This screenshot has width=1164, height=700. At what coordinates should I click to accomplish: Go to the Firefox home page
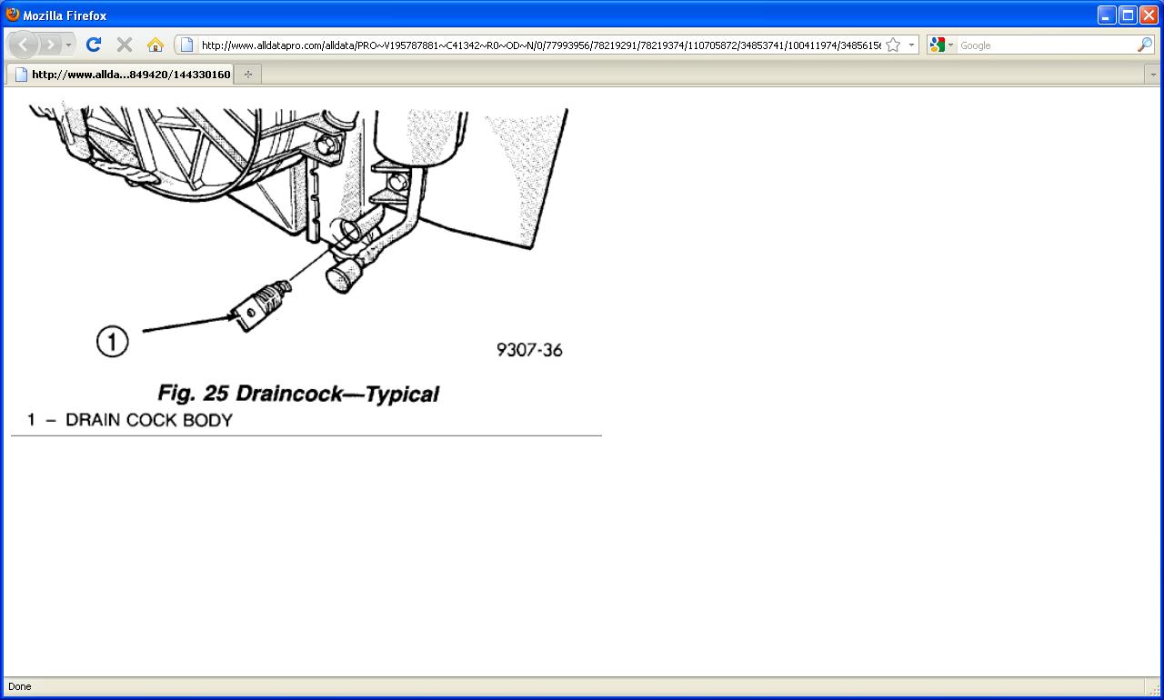155,45
